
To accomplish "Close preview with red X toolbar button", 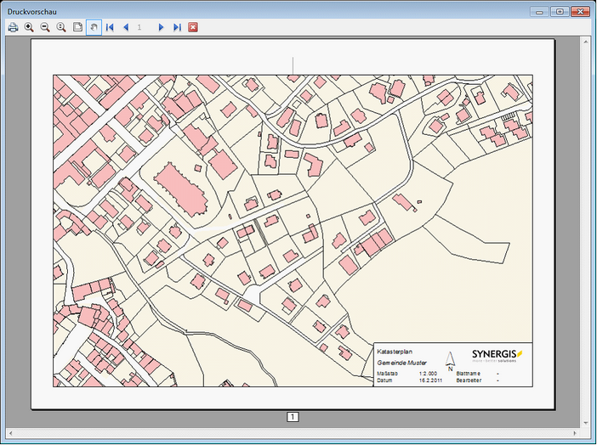I will 193,27.
